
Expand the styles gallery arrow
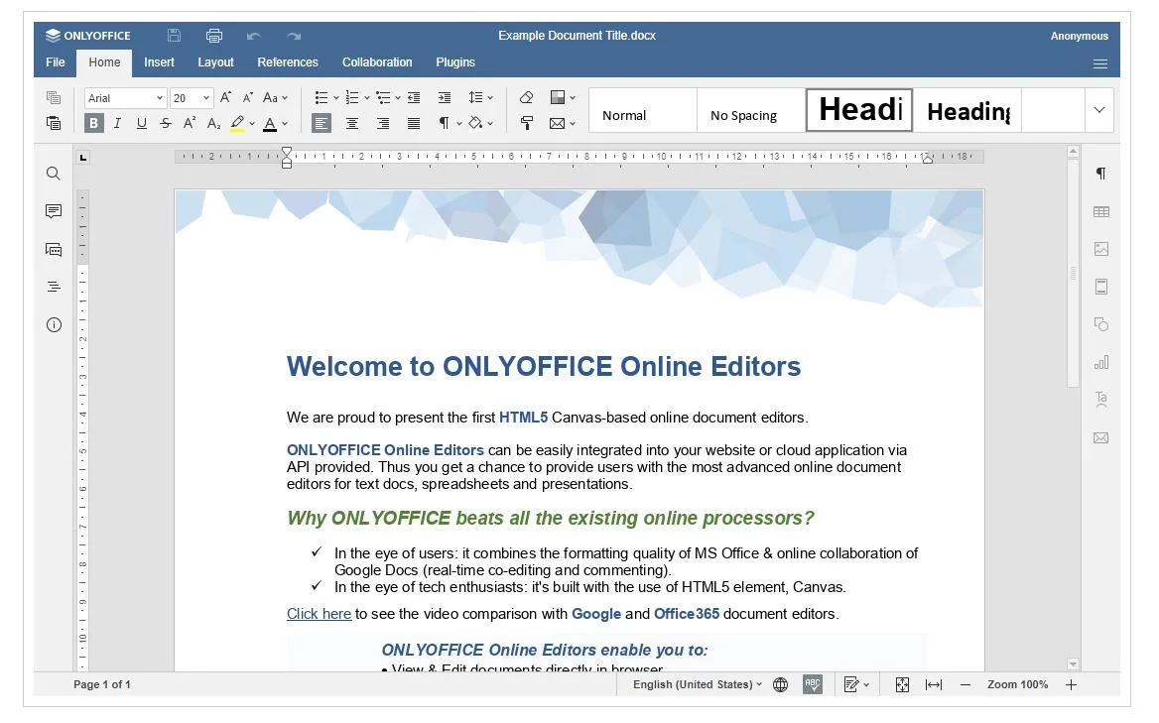[x=1099, y=110]
